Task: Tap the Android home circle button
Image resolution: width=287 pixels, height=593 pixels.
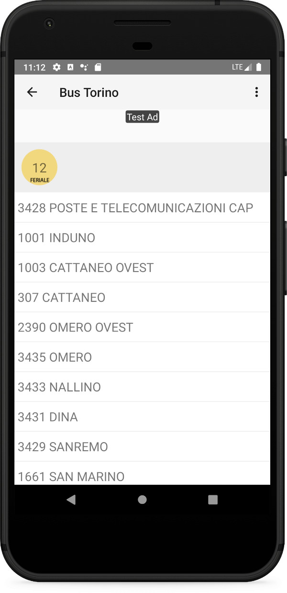Action: tap(142, 500)
